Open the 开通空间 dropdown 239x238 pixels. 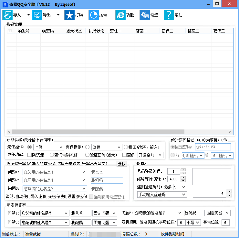coord(150,155)
